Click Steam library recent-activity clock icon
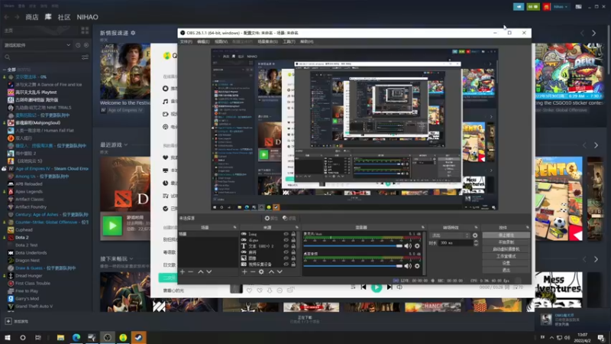The image size is (611, 344). pos(78,45)
